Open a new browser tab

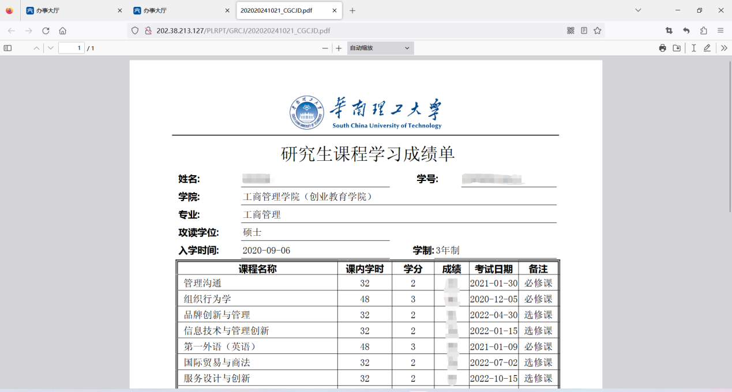[352, 10]
